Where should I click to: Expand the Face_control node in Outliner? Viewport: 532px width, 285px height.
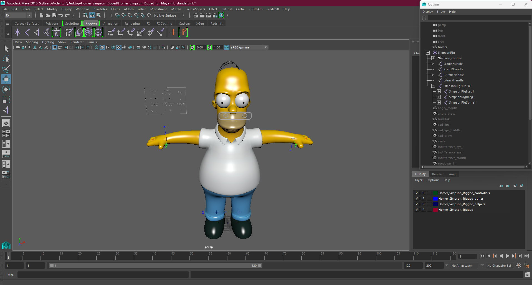(433, 58)
